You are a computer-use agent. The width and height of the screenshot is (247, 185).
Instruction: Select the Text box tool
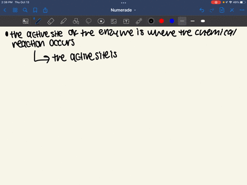[x=126, y=21]
